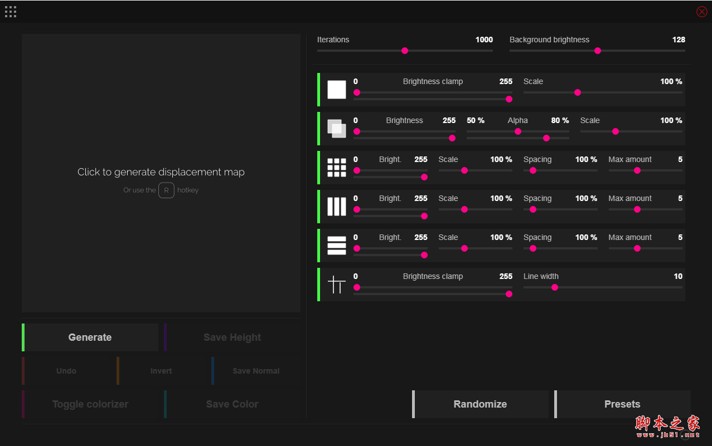Click the R hotkey badge under the canvas text
712x446 pixels.
166,190
